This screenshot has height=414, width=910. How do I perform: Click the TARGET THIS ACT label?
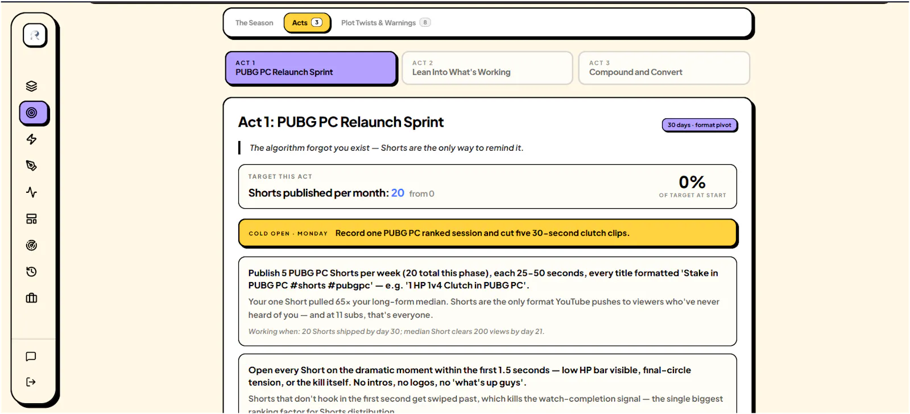[280, 177]
